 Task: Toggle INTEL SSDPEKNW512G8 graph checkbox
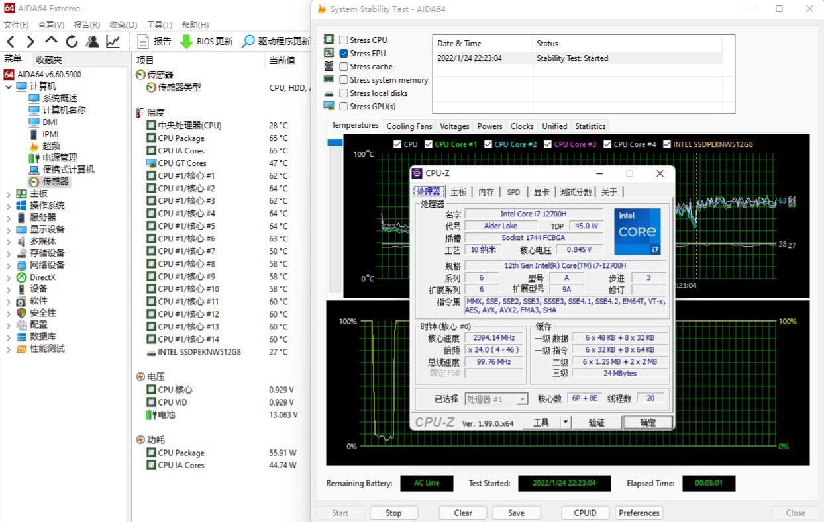[x=667, y=144]
